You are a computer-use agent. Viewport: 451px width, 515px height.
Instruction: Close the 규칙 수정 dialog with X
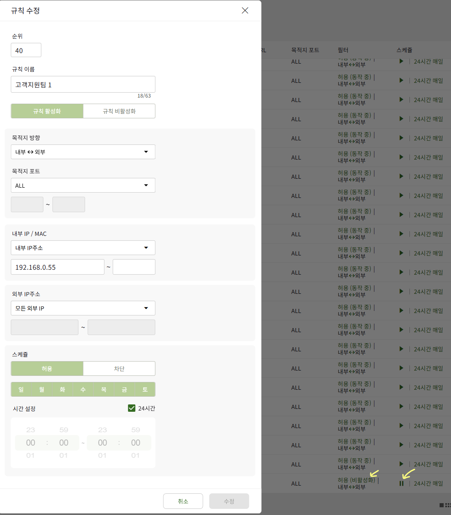coord(245,11)
